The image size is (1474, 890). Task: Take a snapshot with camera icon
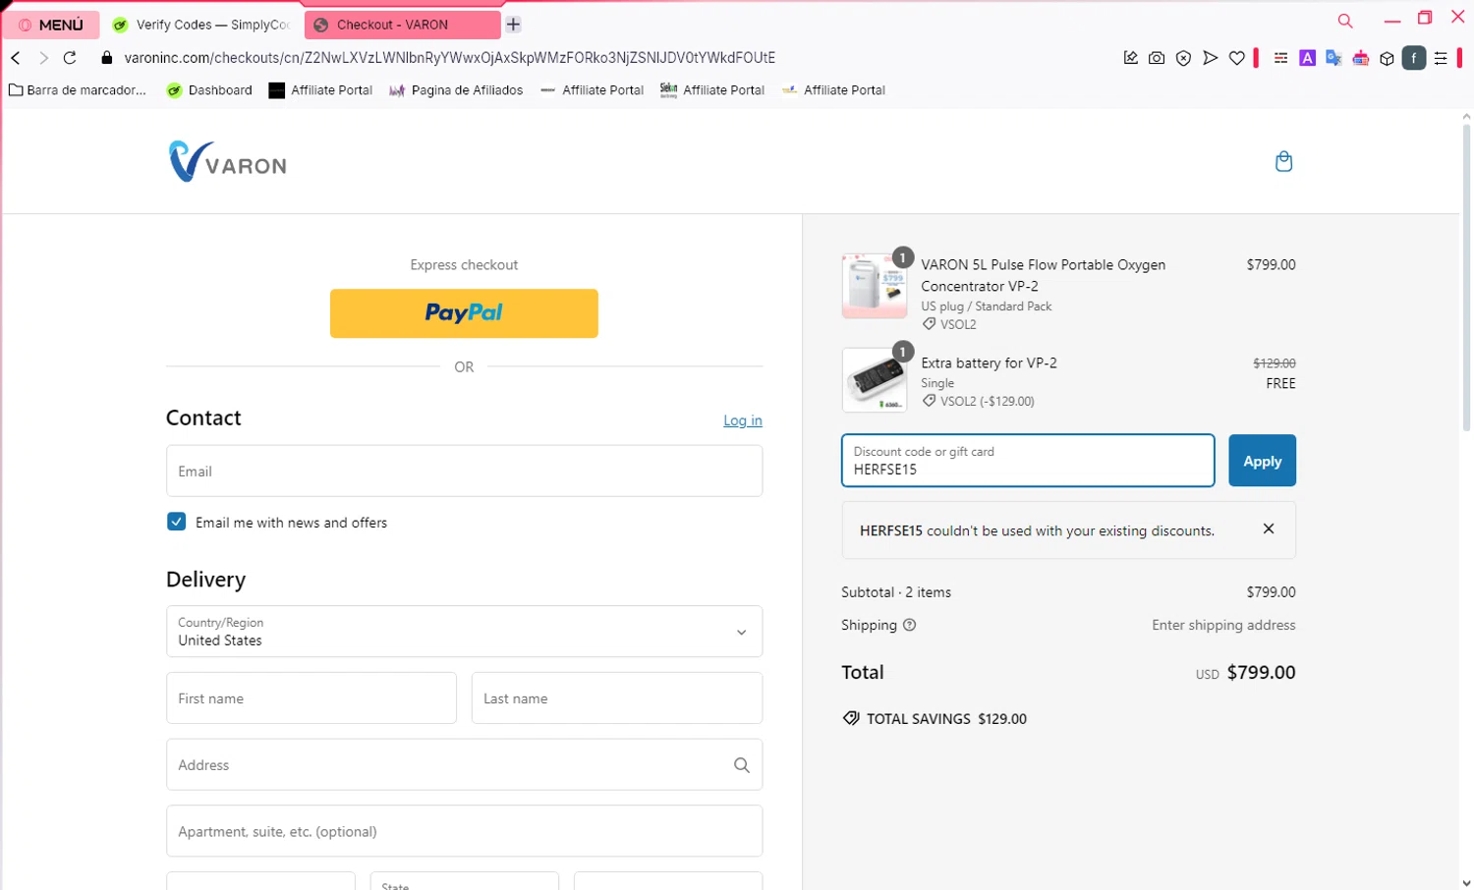coord(1157,58)
